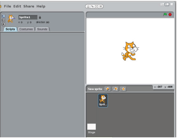Click the green flag to start scripts
This screenshot has width=177, height=138.
[x=165, y=14]
